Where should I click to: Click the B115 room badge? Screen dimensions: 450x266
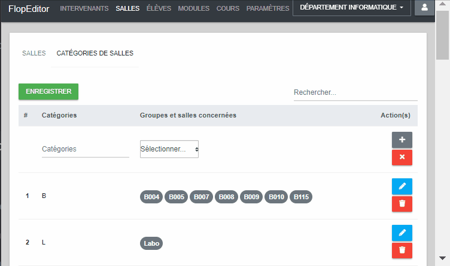pyautogui.click(x=301, y=197)
